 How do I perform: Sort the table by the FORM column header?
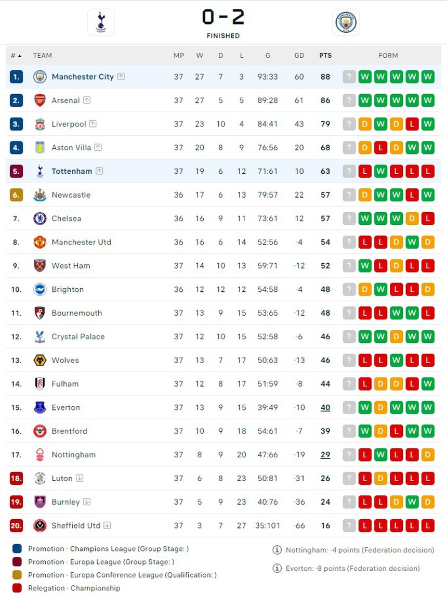(x=388, y=55)
